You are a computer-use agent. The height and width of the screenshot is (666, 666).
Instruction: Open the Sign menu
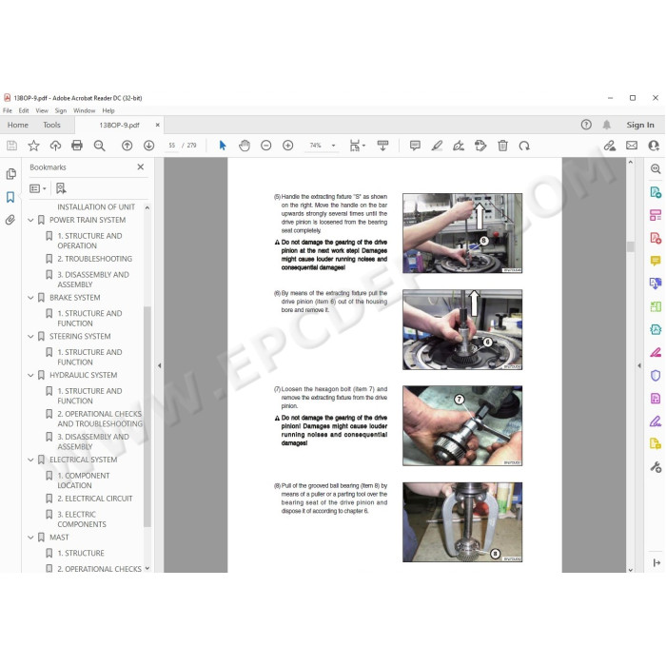point(61,110)
